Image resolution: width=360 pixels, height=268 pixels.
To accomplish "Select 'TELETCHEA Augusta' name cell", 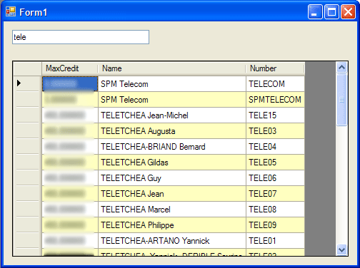I will click(172, 130).
